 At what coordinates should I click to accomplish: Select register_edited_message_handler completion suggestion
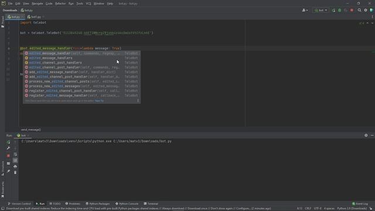pyautogui.click(x=81, y=96)
